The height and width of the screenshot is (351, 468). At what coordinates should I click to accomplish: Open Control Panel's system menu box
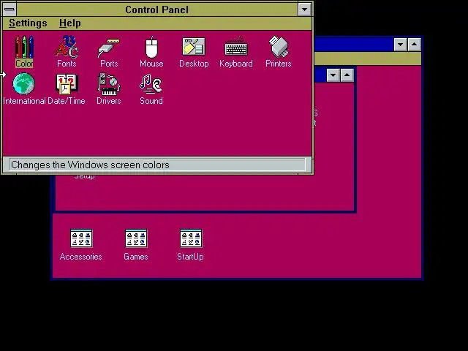(x=10, y=10)
